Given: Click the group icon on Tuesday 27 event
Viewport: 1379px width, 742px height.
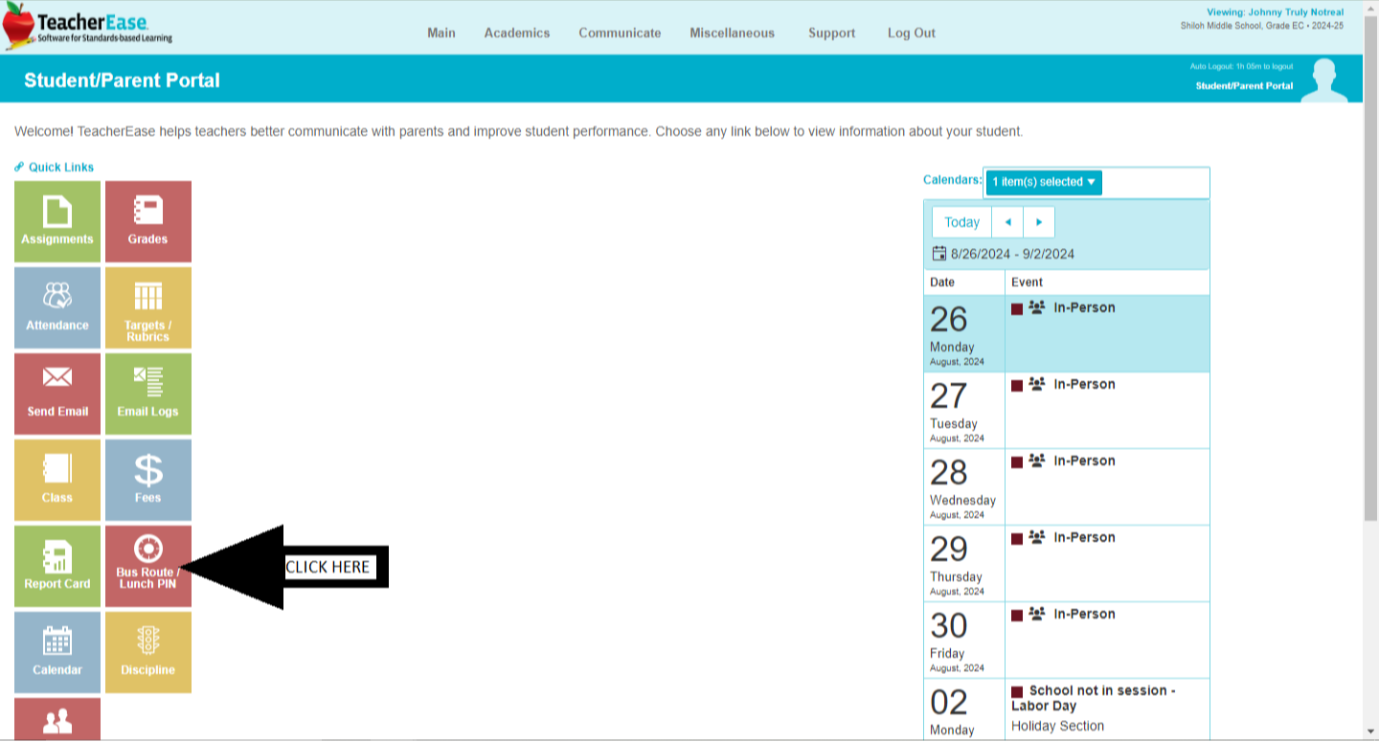Looking at the screenshot, I should point(1036,384).
